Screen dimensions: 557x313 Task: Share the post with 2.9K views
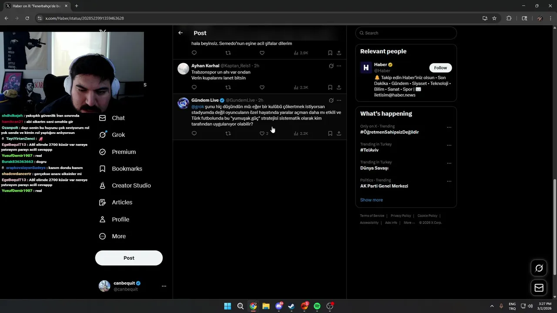point(339,53)
